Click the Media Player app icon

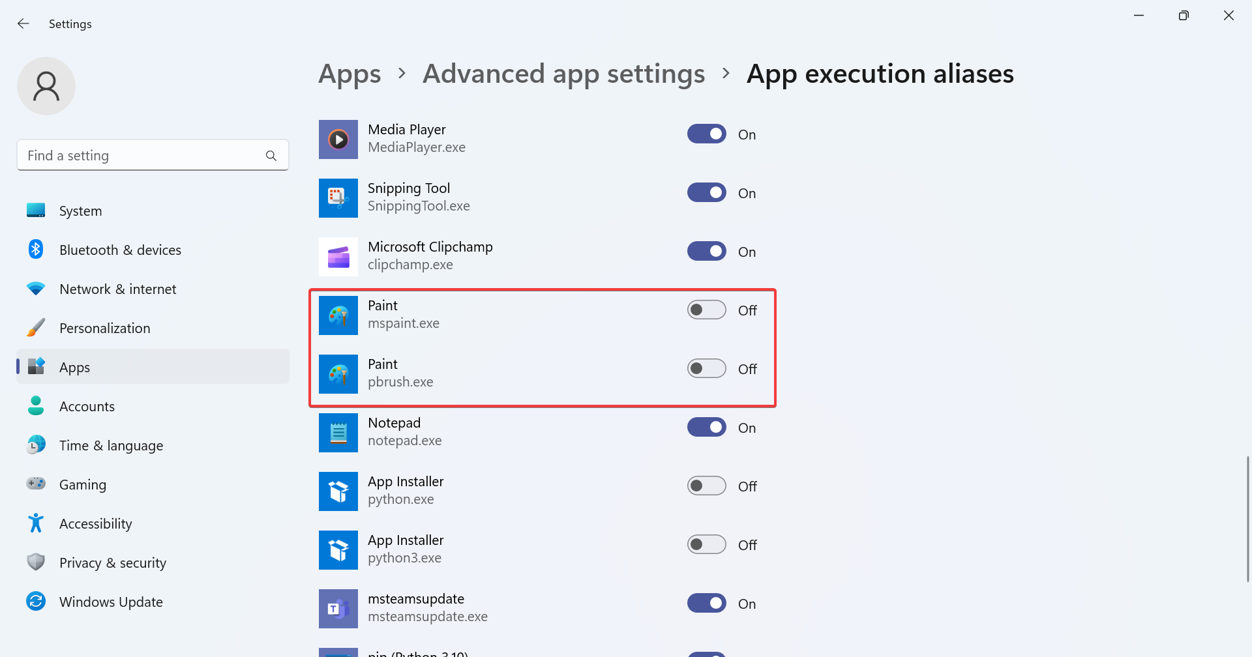pos(338,139)
